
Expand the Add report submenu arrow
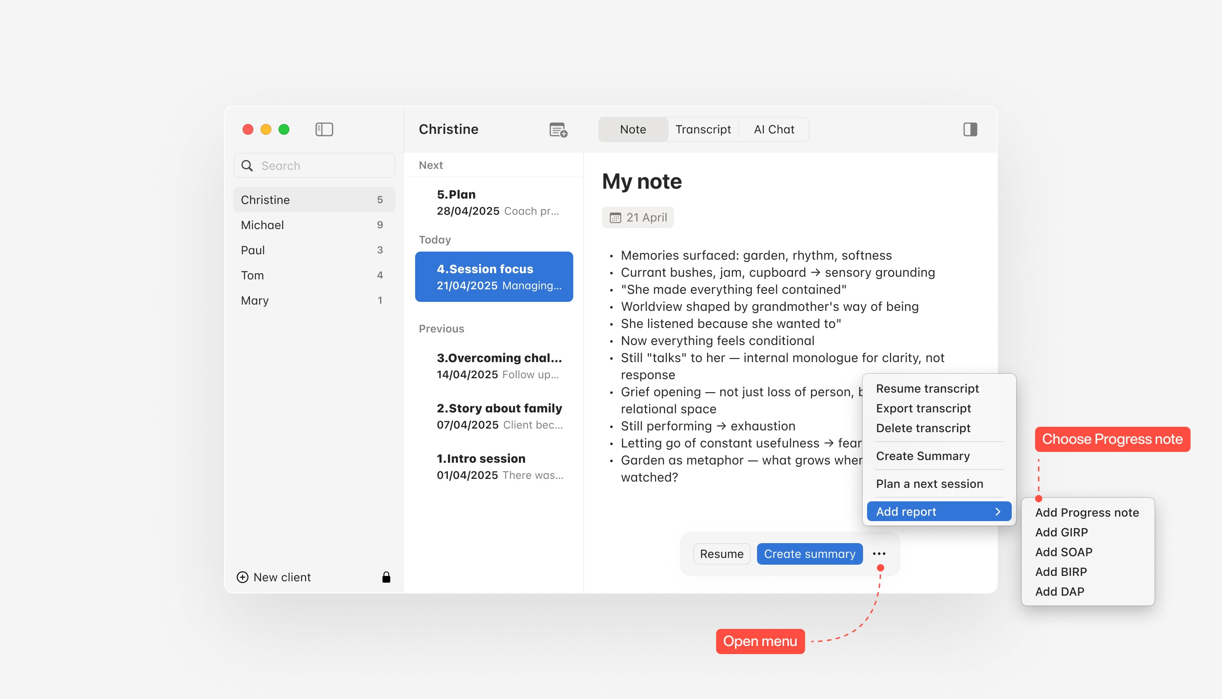pyautogui.click(x=998, y=511)
